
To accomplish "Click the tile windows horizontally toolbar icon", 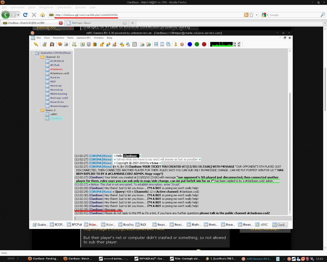I will (x=156, y=44).
